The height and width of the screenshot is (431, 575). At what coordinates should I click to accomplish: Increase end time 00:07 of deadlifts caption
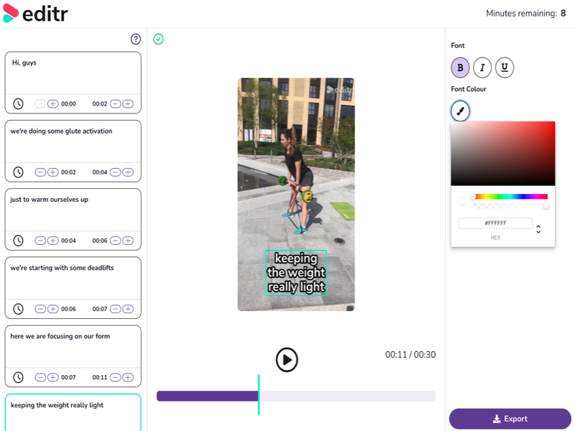[128, 309]
